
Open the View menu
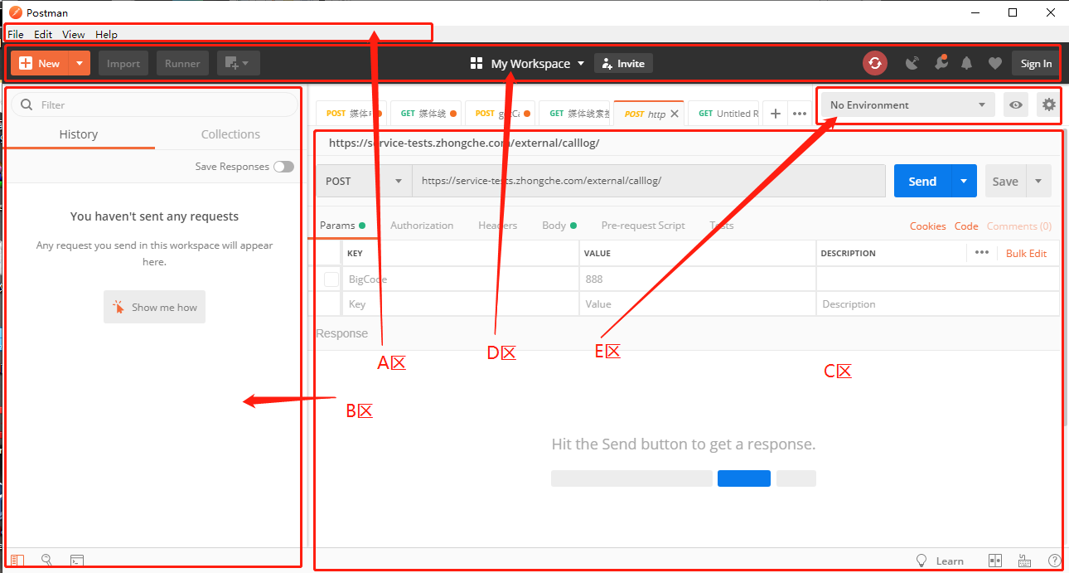point(74,34)
